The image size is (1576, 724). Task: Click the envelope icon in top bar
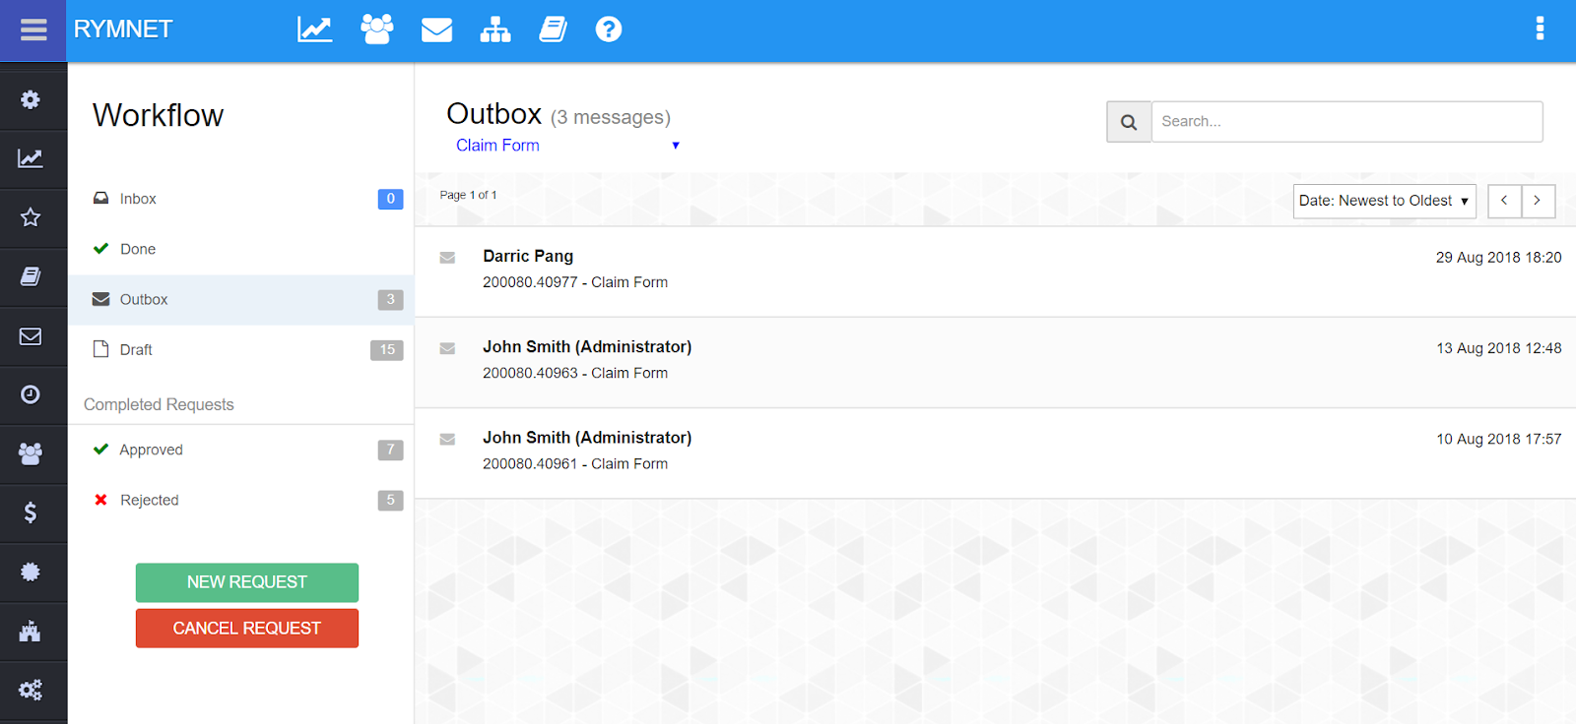[x=436, y=30]
